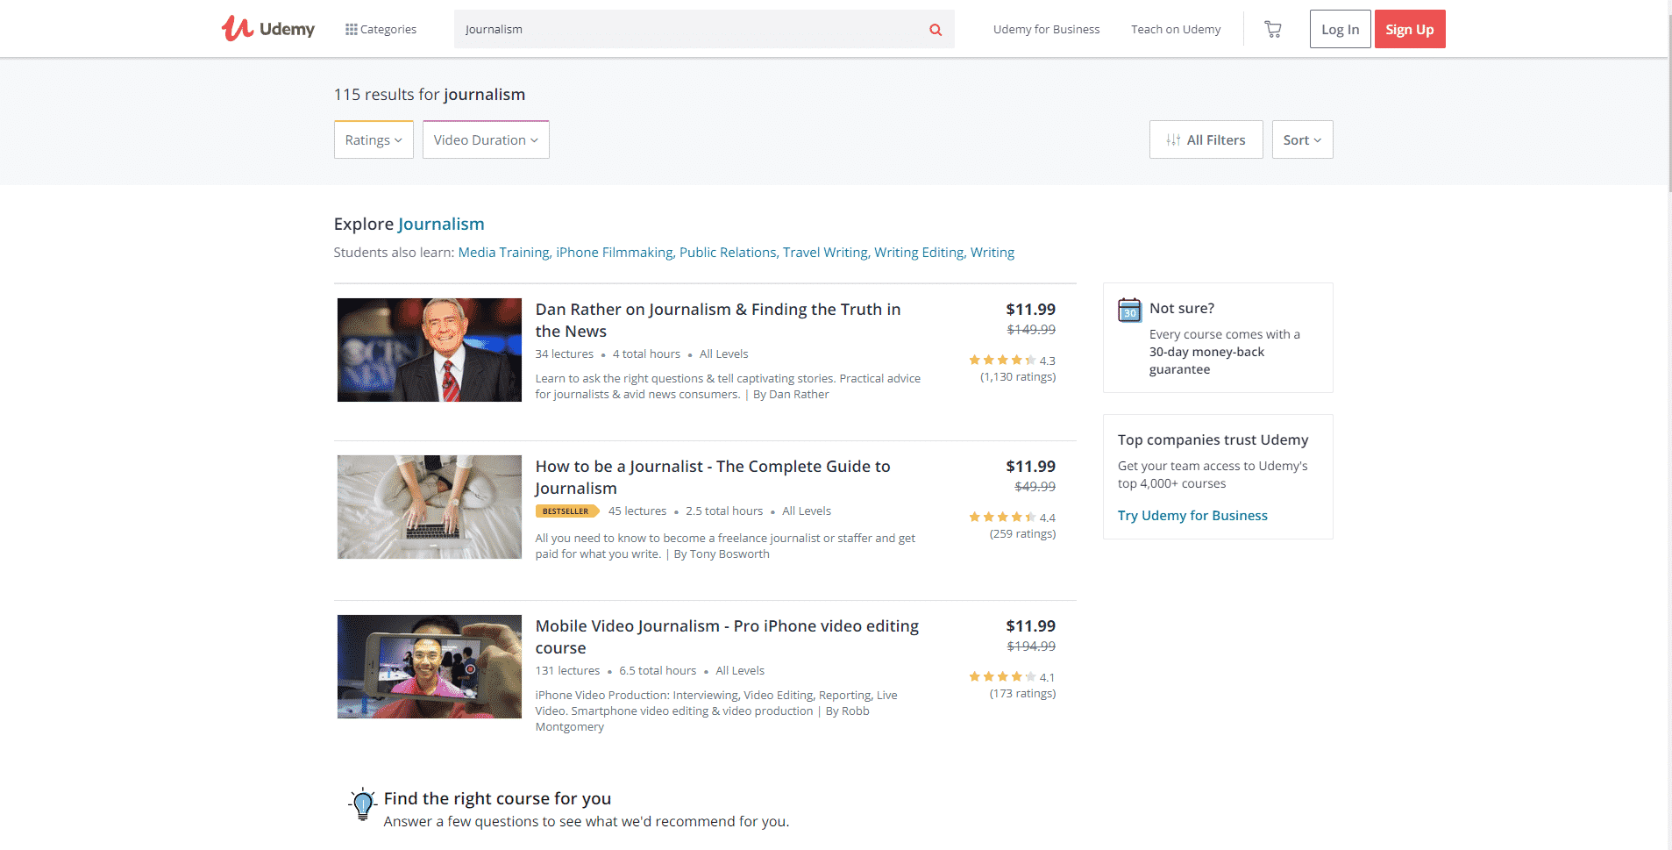
Task: Click the Sign Up button
Action: pyautogui.click(x=1410, y=29)
